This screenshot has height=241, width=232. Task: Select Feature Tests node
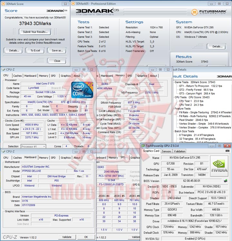pos(182,109)
